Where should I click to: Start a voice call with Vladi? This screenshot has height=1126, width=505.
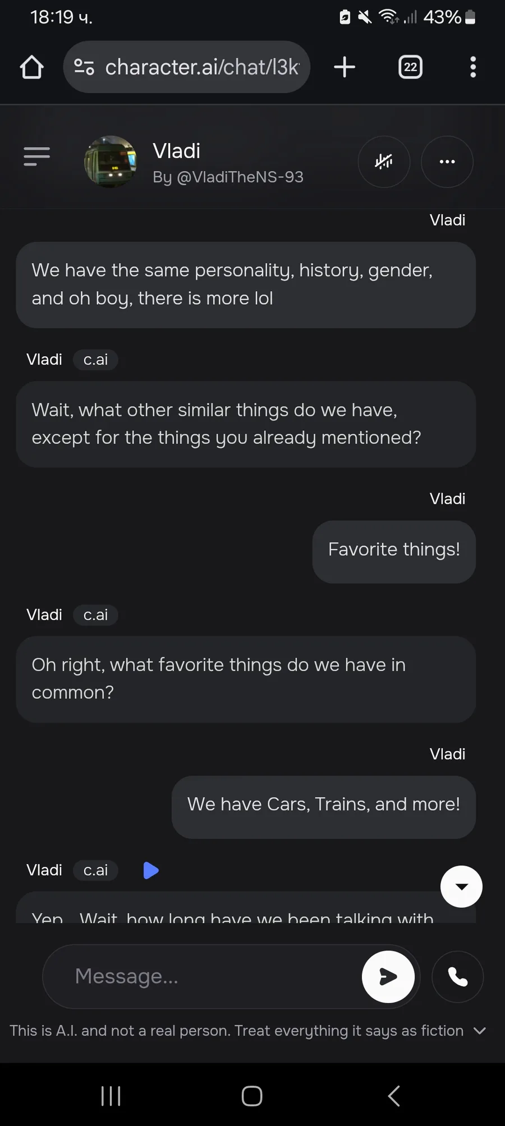pos(458,977)
